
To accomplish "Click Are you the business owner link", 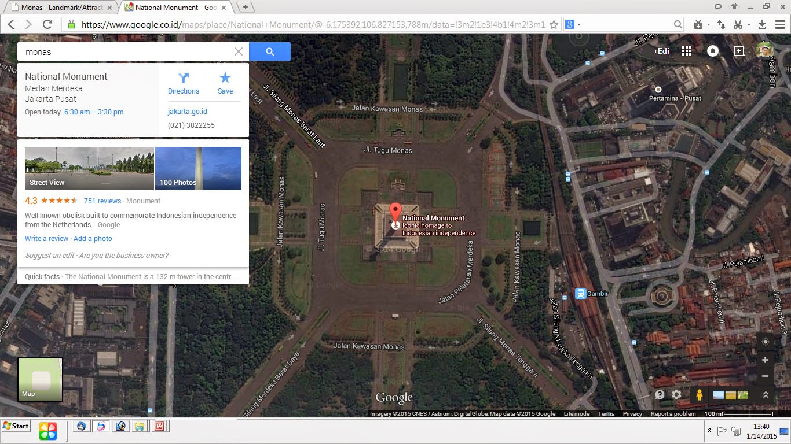I will tap(124, 256).
